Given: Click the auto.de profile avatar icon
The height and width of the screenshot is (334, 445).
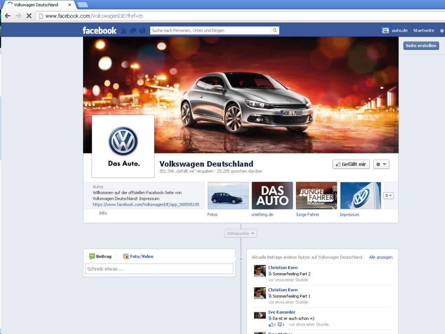Looking at the screenshot, I should point(385,30).
